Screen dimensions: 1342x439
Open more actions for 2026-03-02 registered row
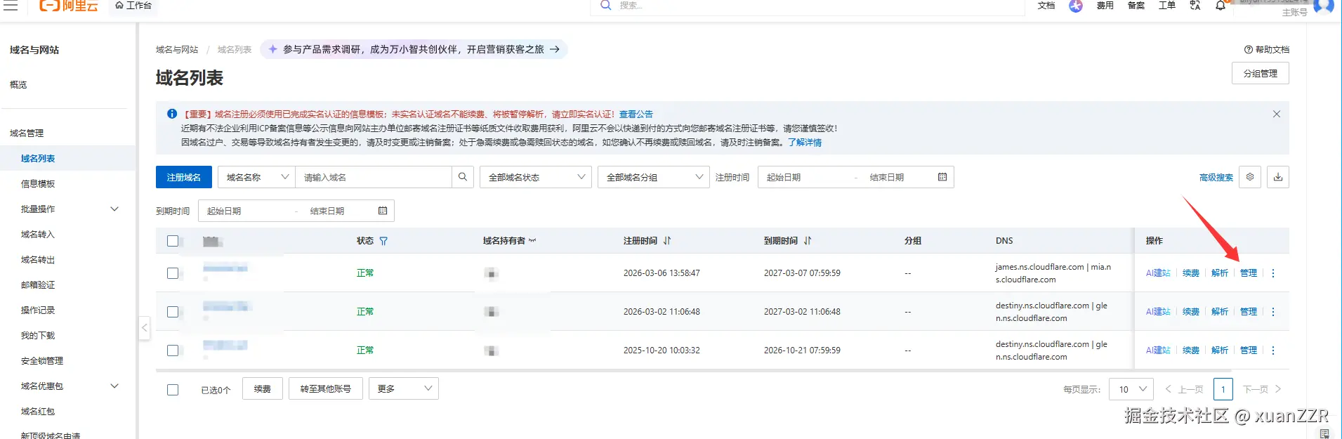1273,312
